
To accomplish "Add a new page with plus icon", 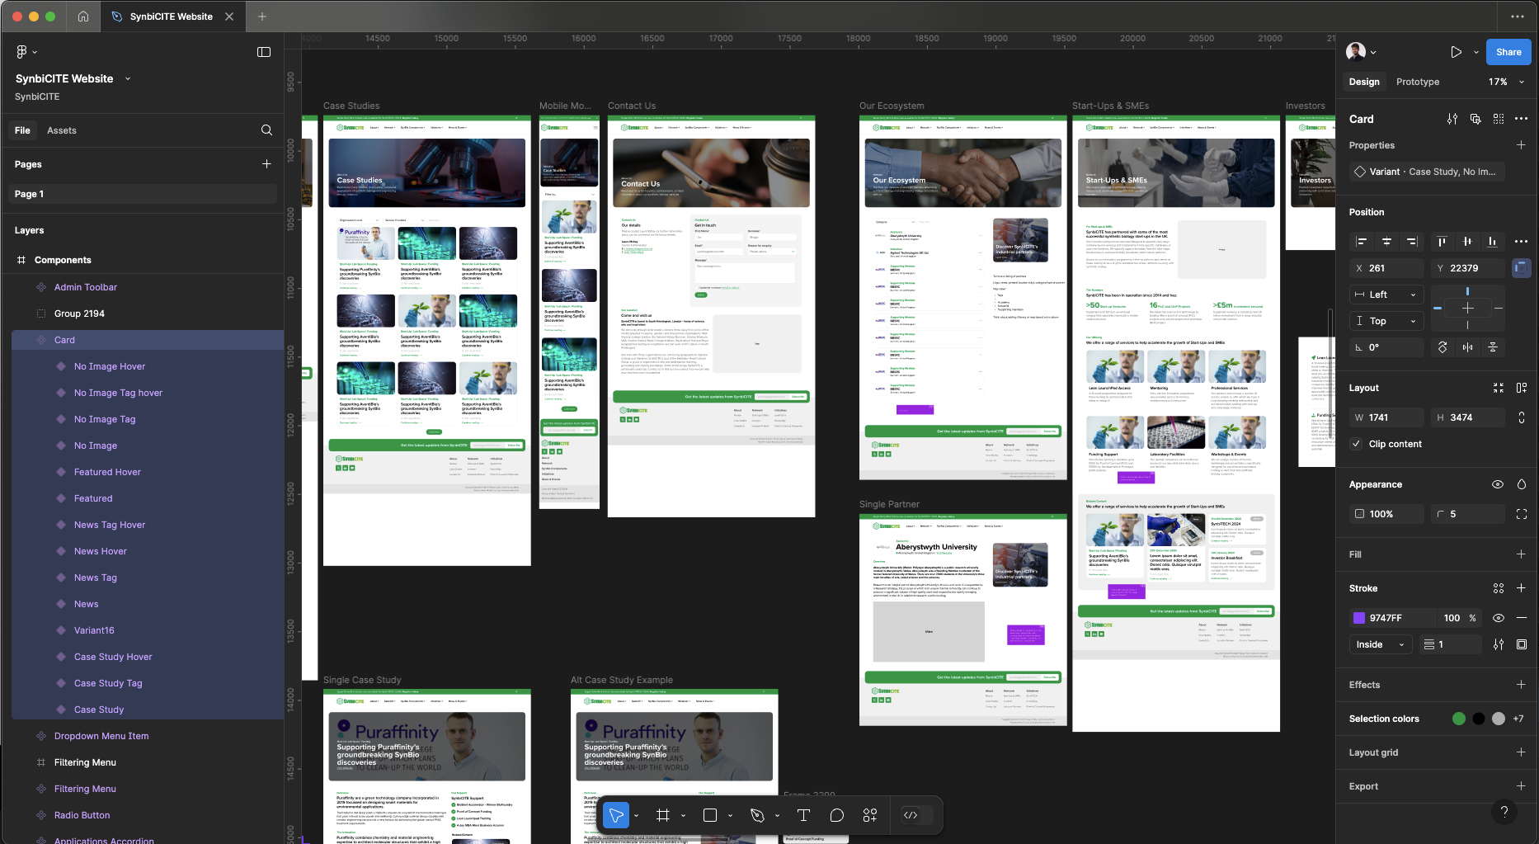I will point(266,164).
